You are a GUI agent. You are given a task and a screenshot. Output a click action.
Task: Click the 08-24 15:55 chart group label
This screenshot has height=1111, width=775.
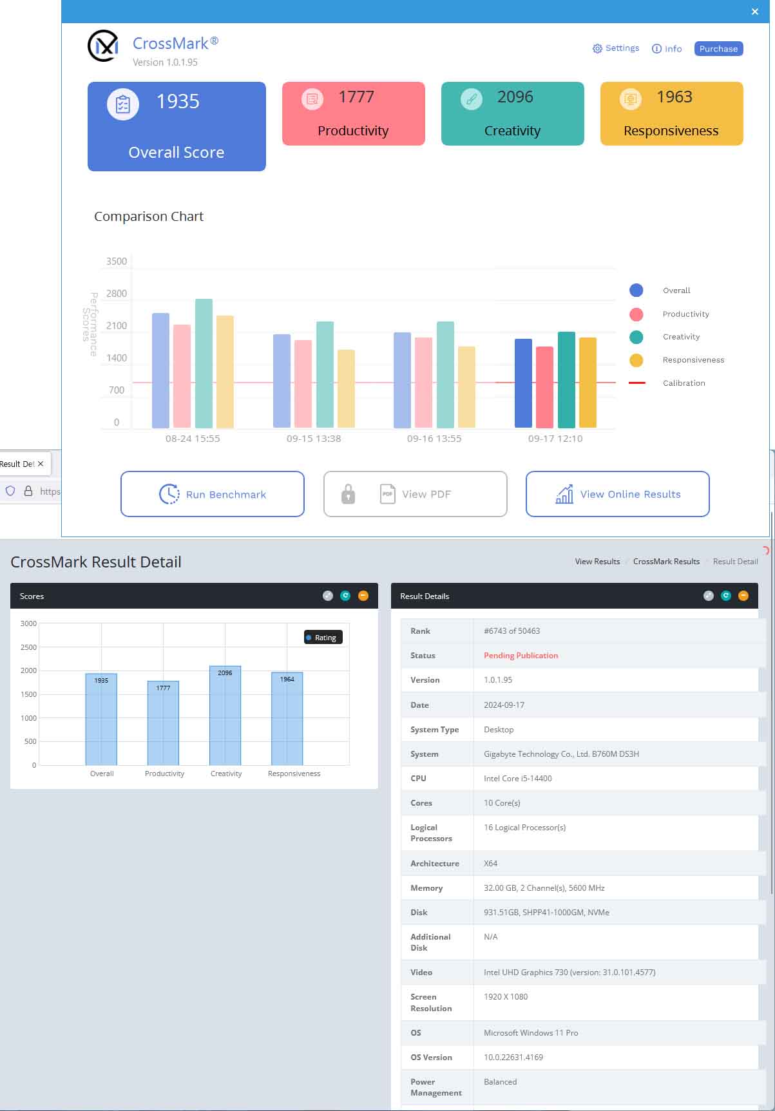[x=193, y=439]
